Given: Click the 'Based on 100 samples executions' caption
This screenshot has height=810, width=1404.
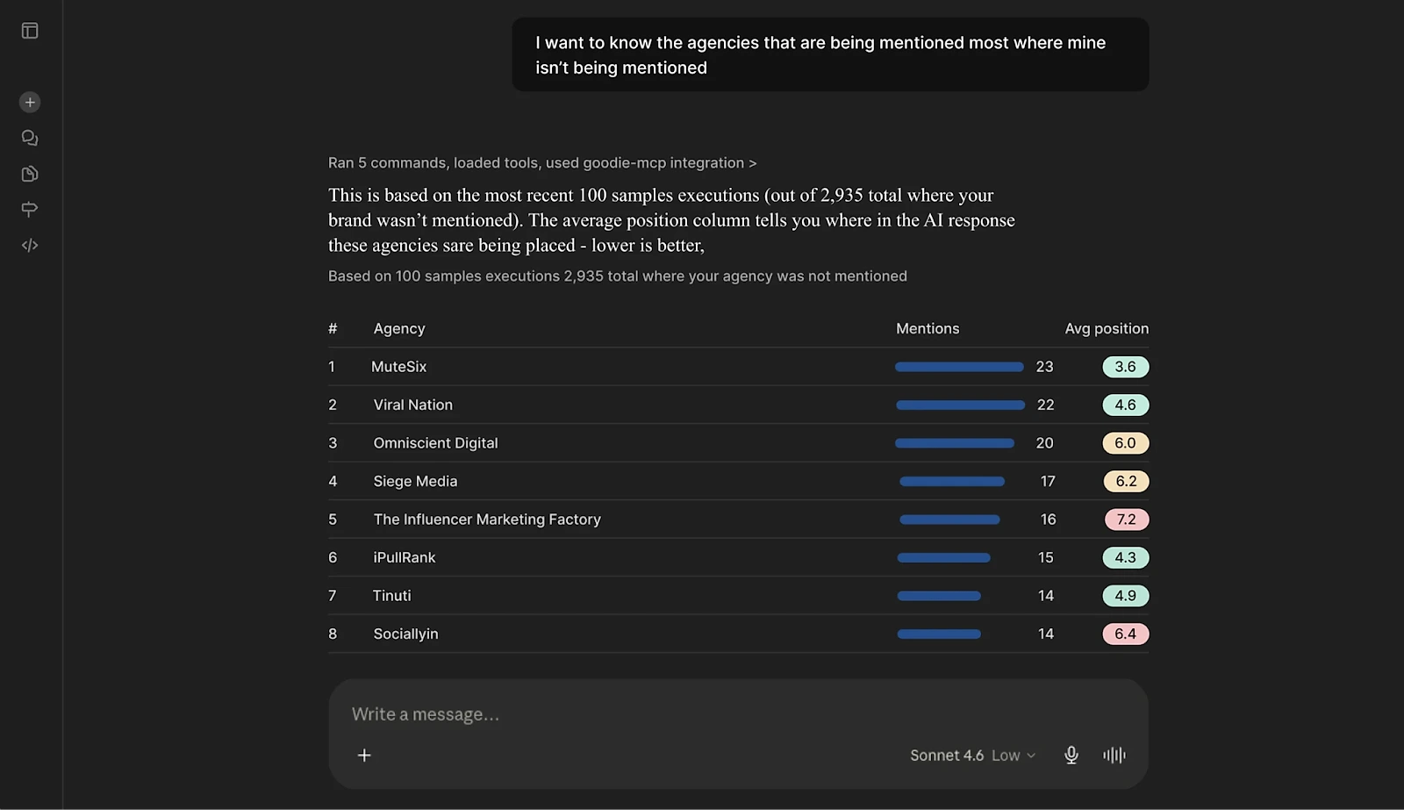Looking at the screenshot, I should click(618, 276).
